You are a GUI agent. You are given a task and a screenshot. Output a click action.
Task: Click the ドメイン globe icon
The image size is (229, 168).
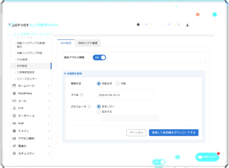tap(14, 131)
